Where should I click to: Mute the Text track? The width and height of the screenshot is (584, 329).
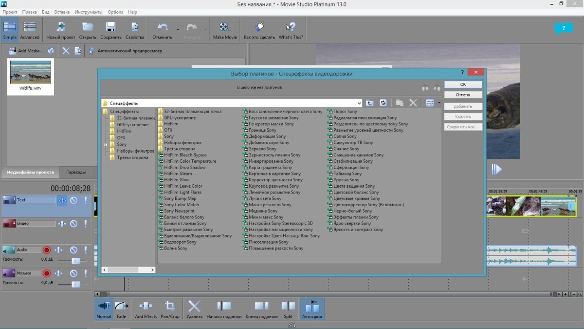click(x=73, y=200)
